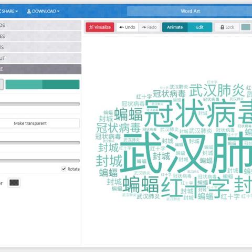Switch to Edit mode
This screenshot has width=252, height=252.
[199, 27]
